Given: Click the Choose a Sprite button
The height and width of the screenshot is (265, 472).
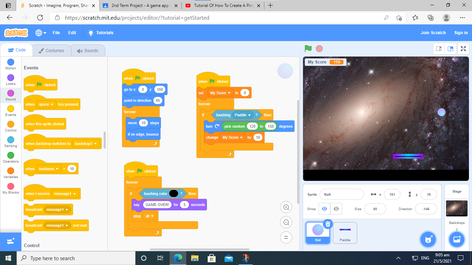Looking at the screenshot, I should pyautogui.click(x=428, y=239).
